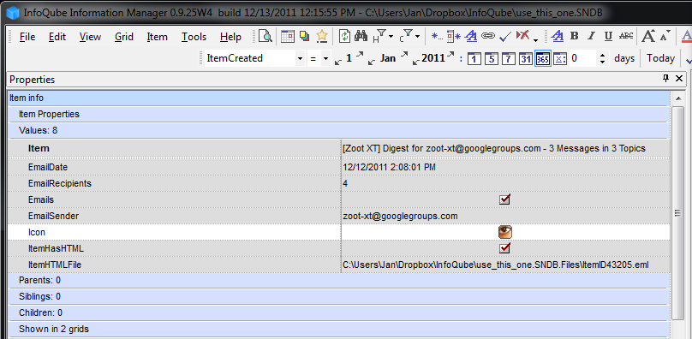Select the EmailDate value 12/12/2011 2:08:01 PM

pyautogui.click(x=389, y=167)
